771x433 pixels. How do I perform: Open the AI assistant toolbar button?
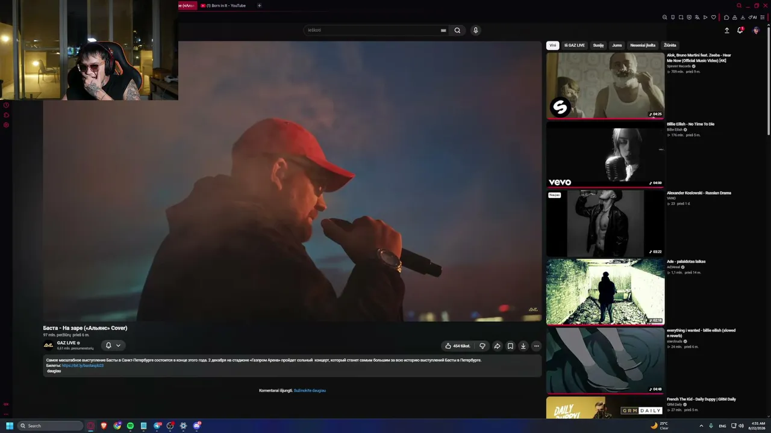752,17
